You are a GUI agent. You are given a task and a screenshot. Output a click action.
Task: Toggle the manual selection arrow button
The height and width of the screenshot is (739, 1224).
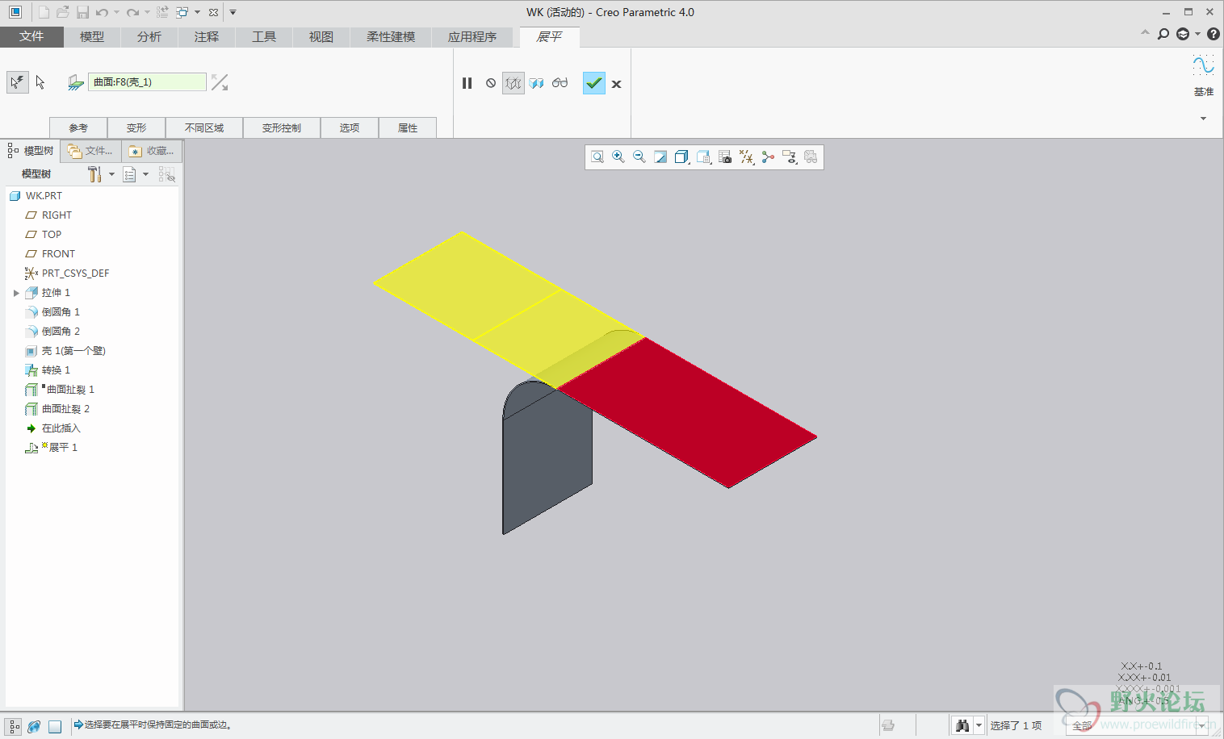coord(40,82)
